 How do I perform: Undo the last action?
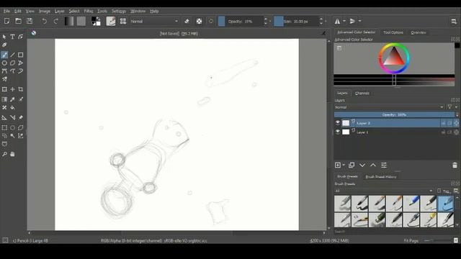pos(44,21)
